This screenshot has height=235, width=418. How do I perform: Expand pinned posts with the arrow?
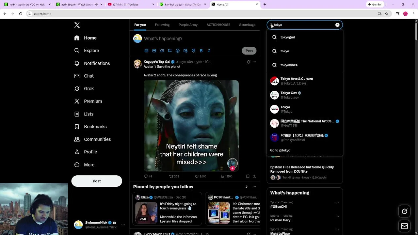pyautogui.click(x=246, y=187)
